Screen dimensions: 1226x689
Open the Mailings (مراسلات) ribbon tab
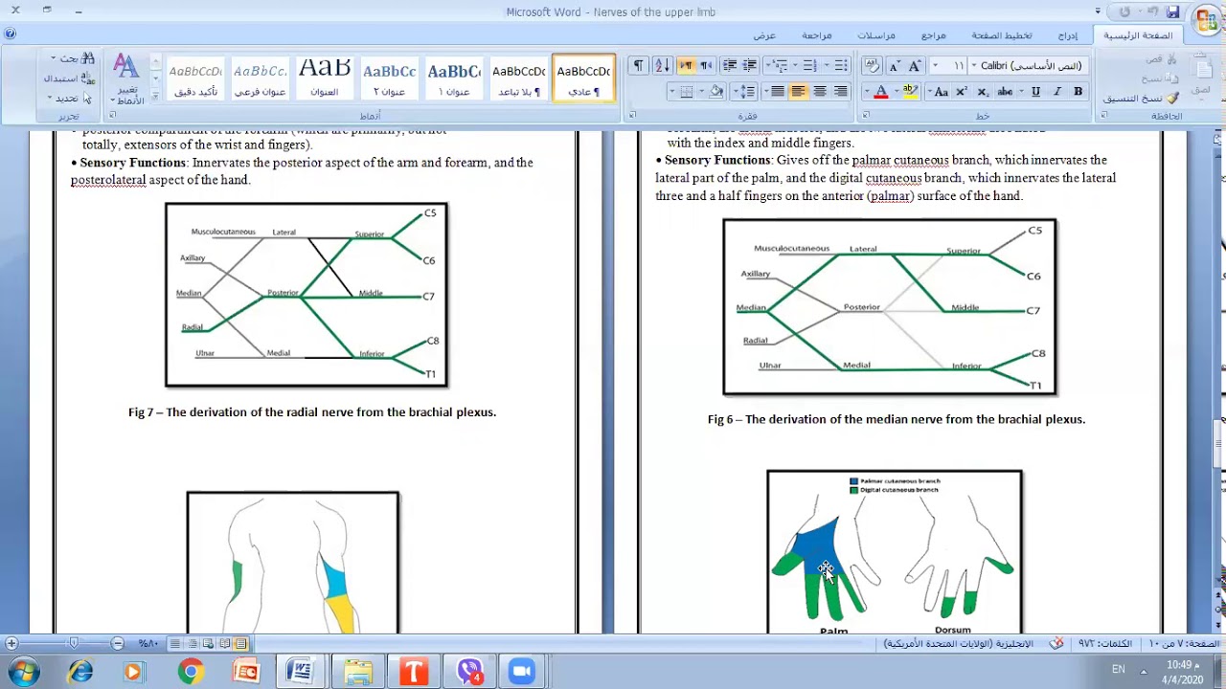coord(876,35)
